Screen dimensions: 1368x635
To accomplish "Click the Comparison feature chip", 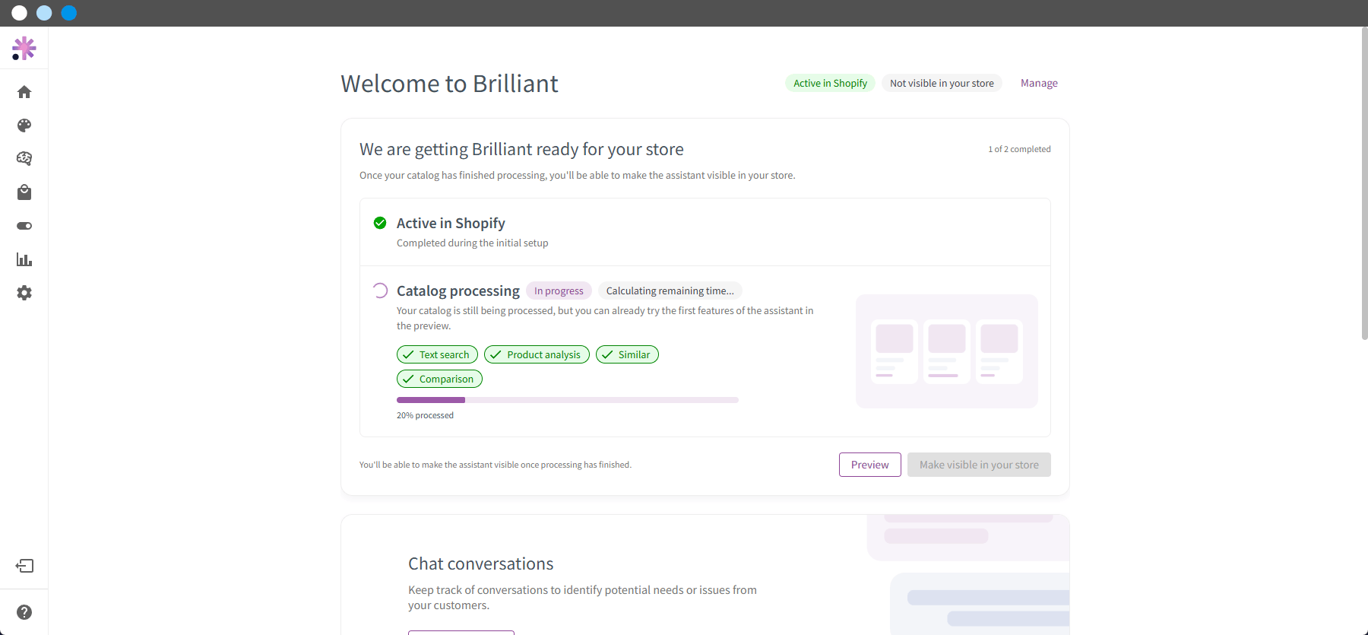I will 439,379.
